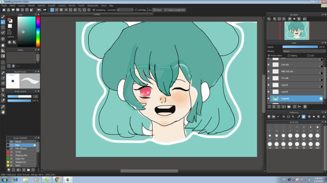327x183 pixels.
Task: Open the Cloud menu
Action: tap(103, 6)
